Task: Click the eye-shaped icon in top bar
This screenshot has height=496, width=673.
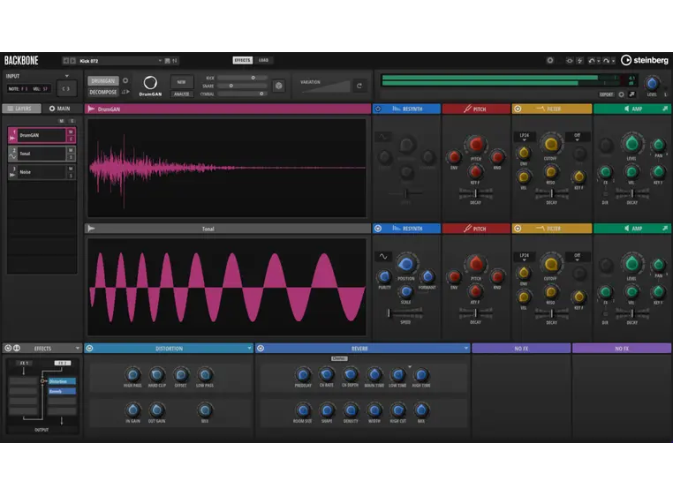Action: 570,61
